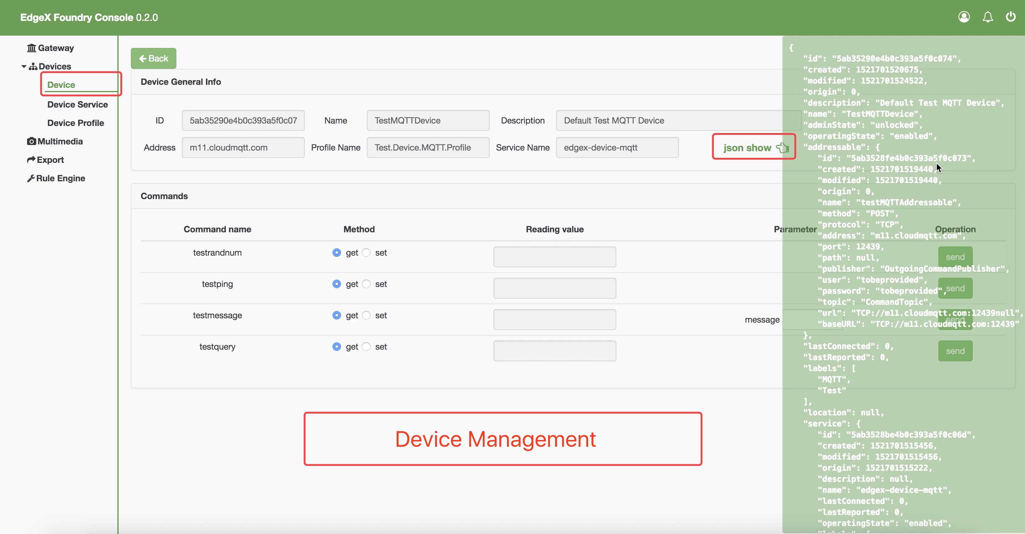Open the notifications bell icon

coord(988,17)
